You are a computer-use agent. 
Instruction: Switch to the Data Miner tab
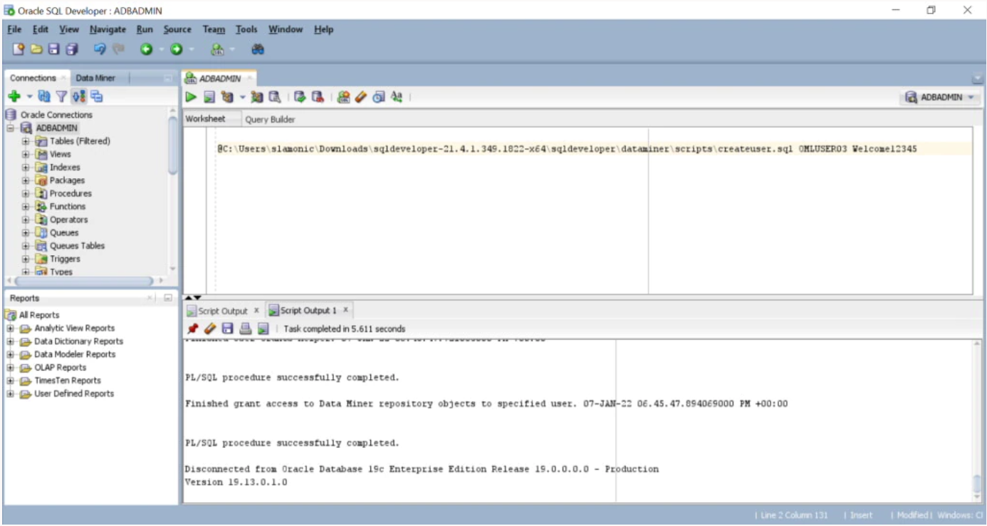[x=95, y=78]
